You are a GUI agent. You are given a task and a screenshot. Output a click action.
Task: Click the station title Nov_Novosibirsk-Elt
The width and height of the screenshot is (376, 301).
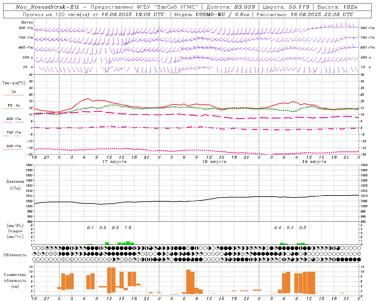point(47,7)
